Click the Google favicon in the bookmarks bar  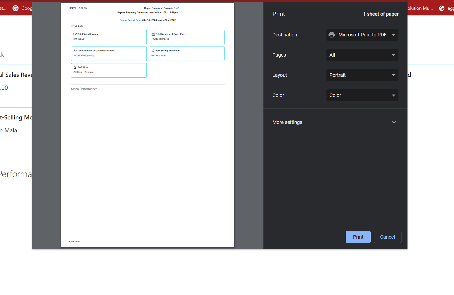[16, 8]
